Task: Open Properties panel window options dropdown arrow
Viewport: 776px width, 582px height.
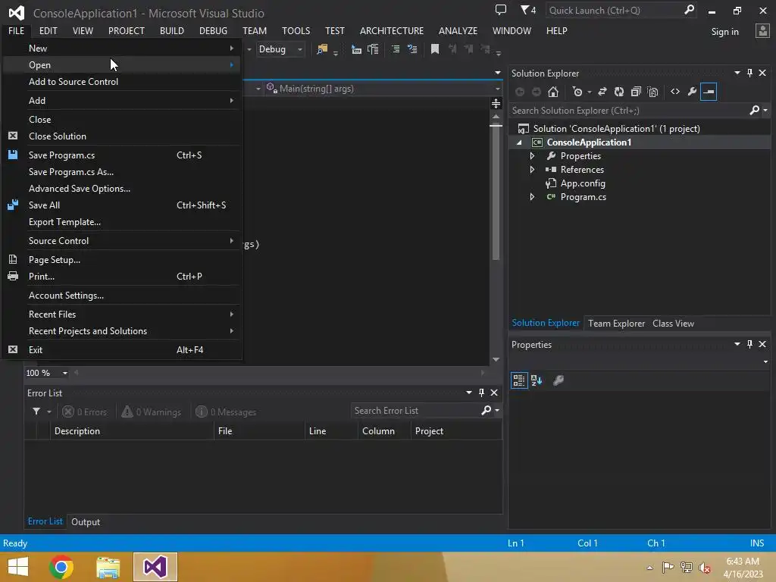Action: tap(737, 344)
